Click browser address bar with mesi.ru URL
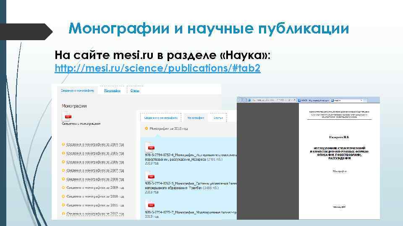This screenshot has width=403, height=226. [x=272, y=100]
